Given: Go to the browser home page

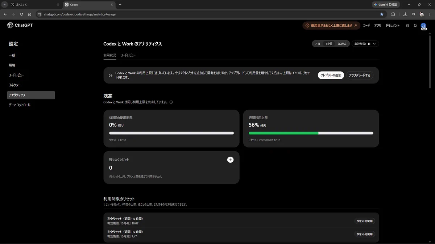Looking at the screenshot, I should (x=30, y=14).
